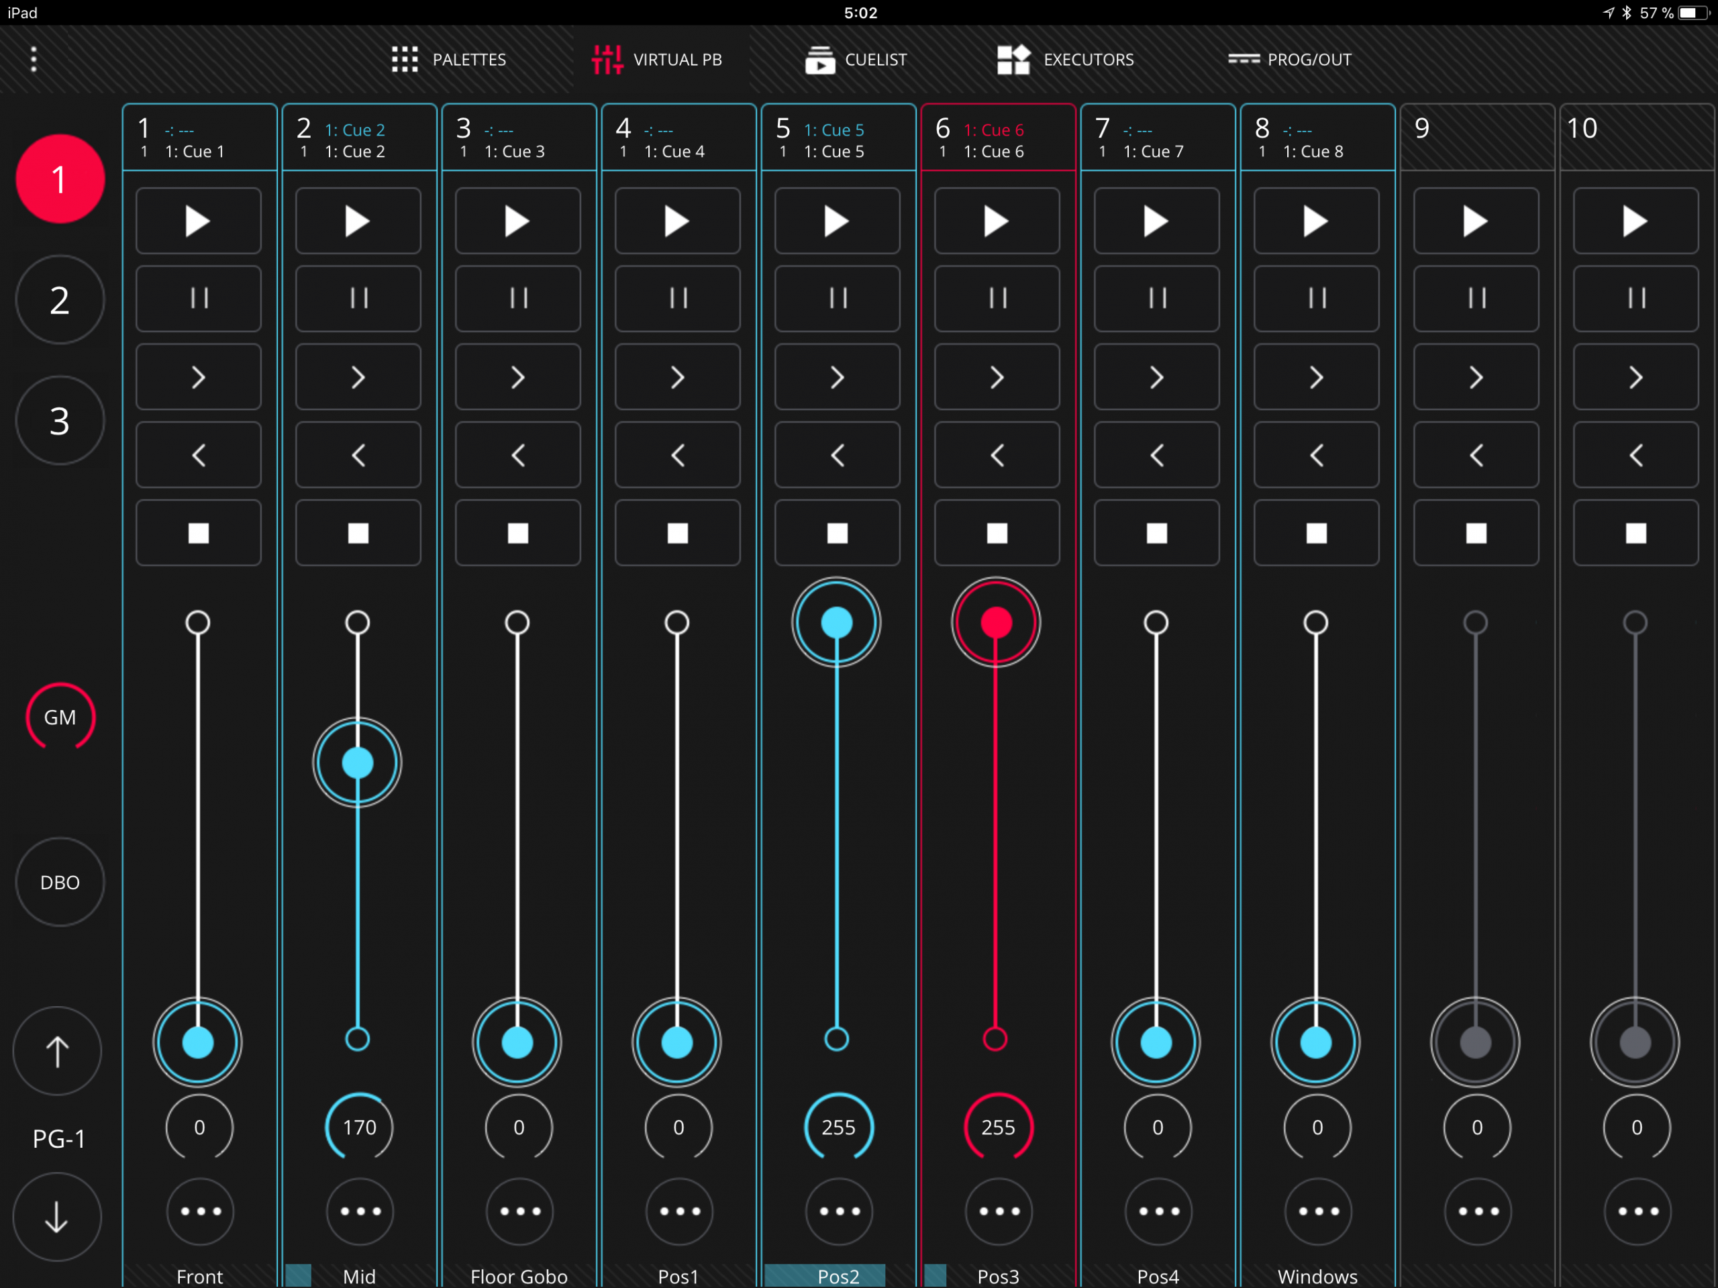Image resolution: width=1718 pixels, height=1288 pixels.
Task: Pause playback 2 Mid
Action: pyautogui.click(x=358, y=298)
